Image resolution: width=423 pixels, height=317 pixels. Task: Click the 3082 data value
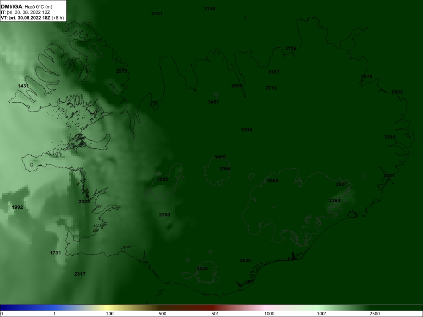pos(162,179)
